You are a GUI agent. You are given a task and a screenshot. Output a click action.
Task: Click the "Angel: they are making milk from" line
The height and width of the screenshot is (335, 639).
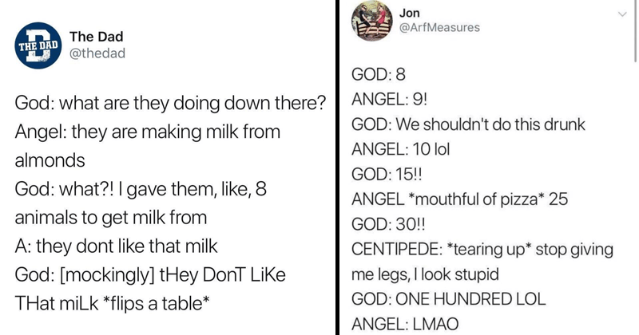coord(145,132)
